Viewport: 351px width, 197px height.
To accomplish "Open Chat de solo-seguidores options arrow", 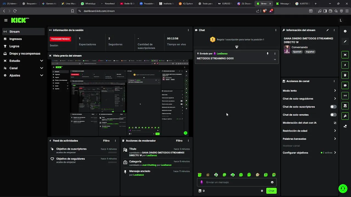I will coord(335,99).
